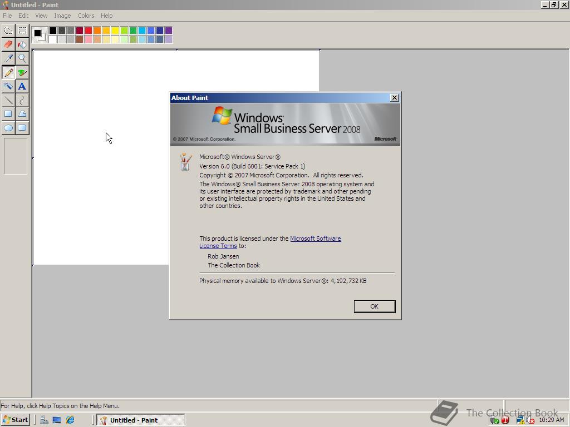Click the 10:29 AM clock
The height and width of the screenshot is (427, 570).
[x=552, y=420]
